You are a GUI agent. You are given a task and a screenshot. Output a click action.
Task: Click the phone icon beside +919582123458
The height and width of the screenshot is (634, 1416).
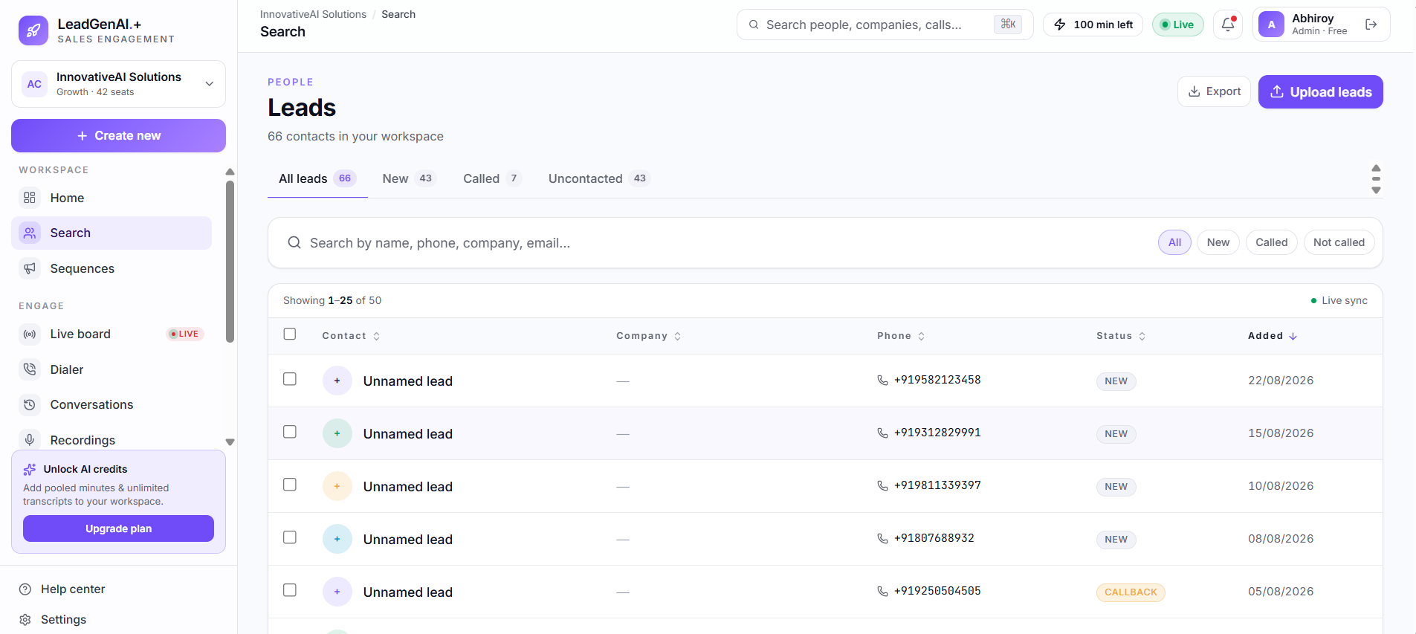click(x=882, y=380)
